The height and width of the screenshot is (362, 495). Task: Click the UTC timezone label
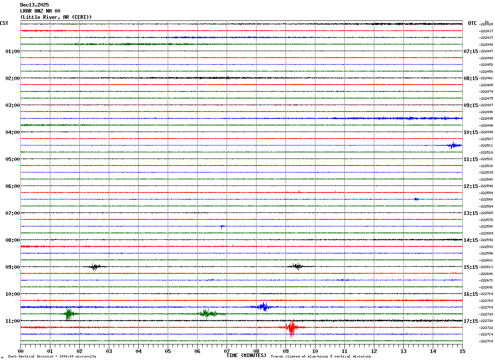click(x=473, y=23)
